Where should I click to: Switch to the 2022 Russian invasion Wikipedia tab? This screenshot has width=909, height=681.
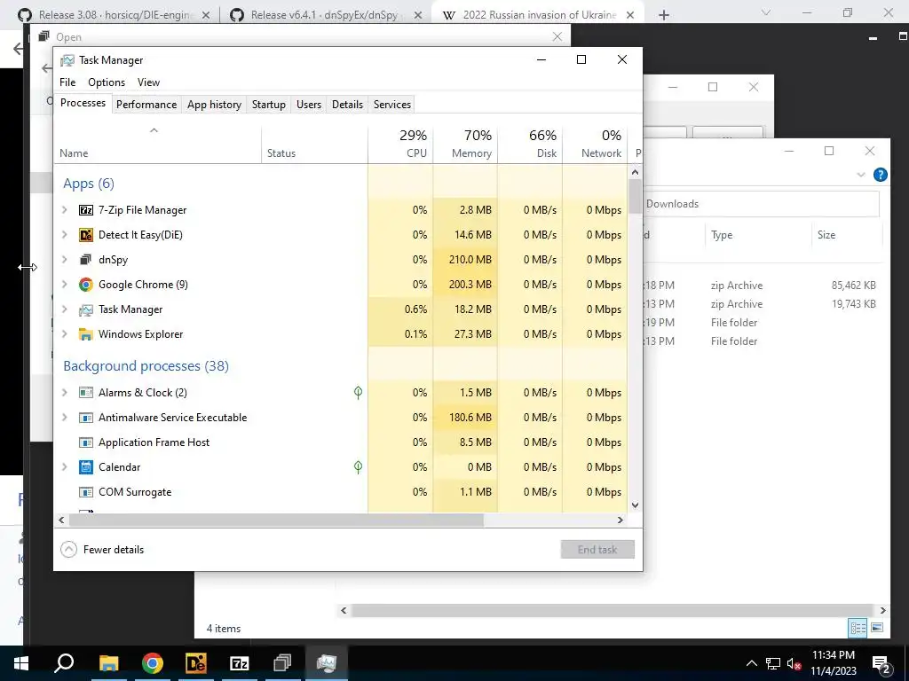coord(536,14)
